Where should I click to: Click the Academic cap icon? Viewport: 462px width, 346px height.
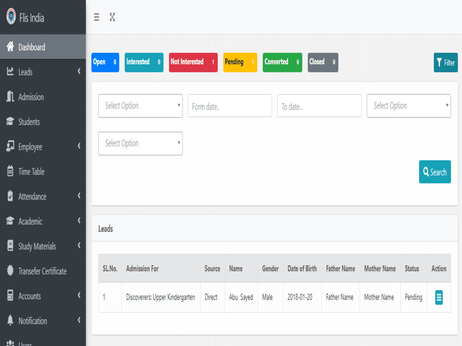(10, 221)
